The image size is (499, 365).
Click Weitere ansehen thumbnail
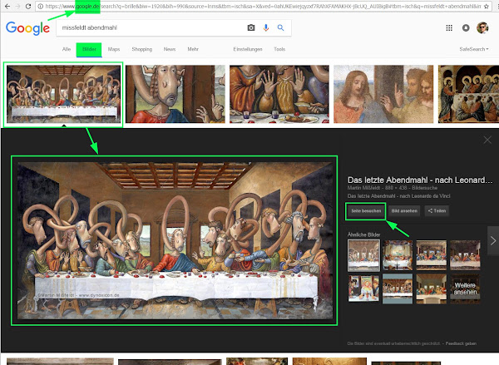[x=465, y=289]
